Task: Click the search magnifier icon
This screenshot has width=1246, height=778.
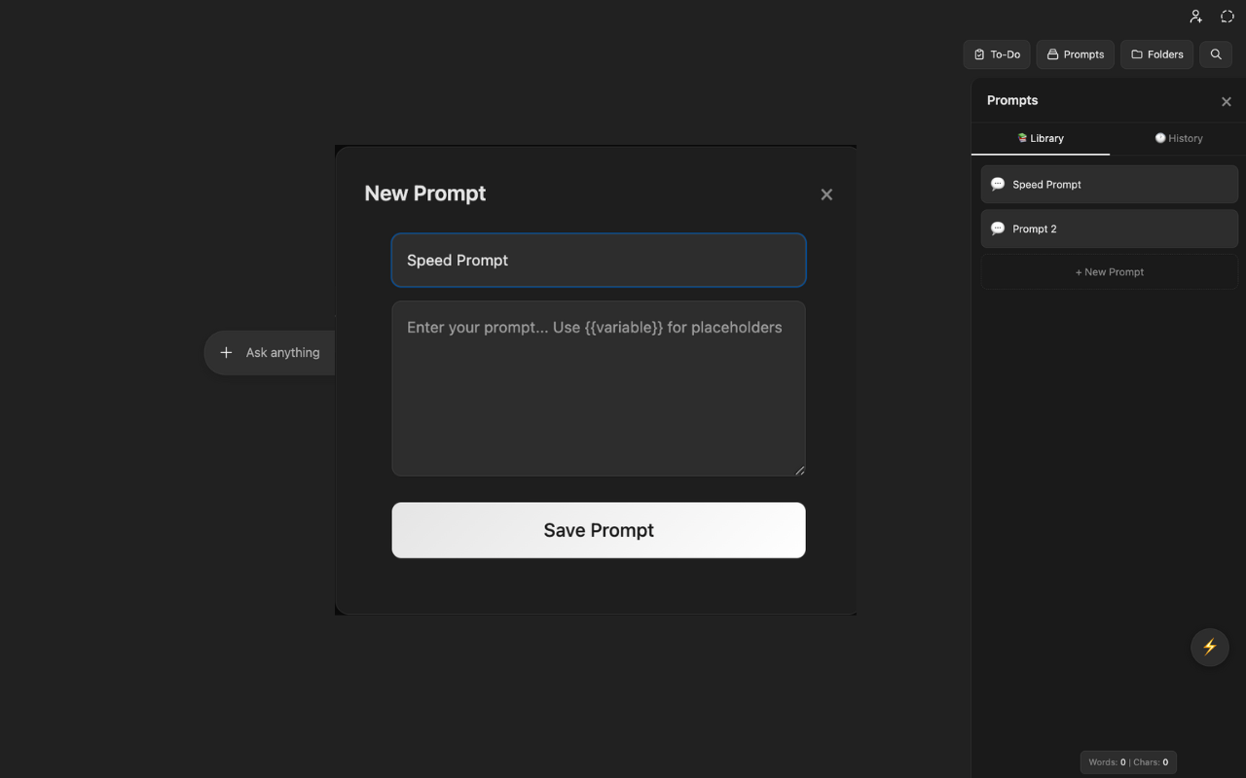Action: click(1215, 54)
